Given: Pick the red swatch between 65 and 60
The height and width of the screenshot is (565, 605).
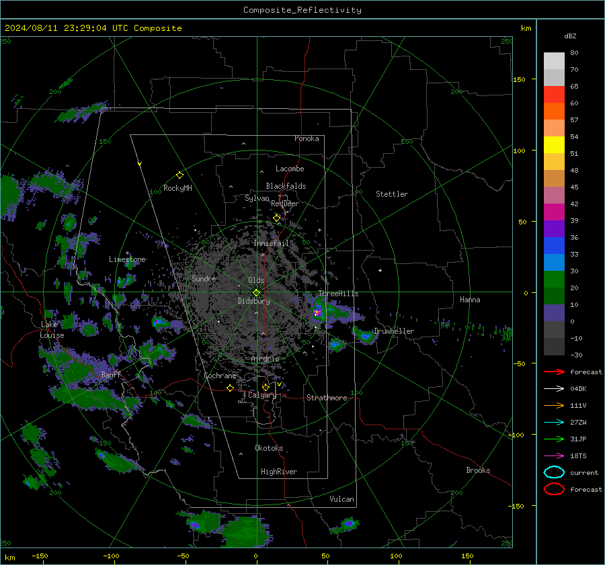Looking at the screenshot, I should pos(554,95).
